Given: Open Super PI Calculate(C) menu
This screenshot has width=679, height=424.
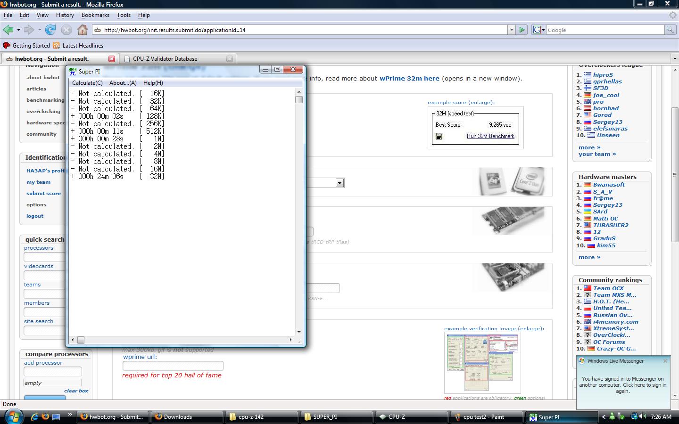Looking at the screenshot, I should click(87, 83).
